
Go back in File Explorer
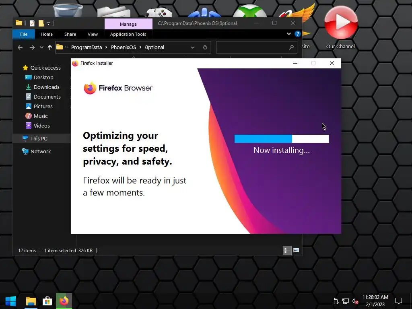[20, 47]
